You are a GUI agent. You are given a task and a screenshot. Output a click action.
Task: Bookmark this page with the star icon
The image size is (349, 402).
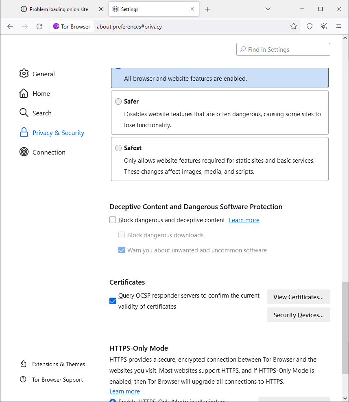[294, 26]
